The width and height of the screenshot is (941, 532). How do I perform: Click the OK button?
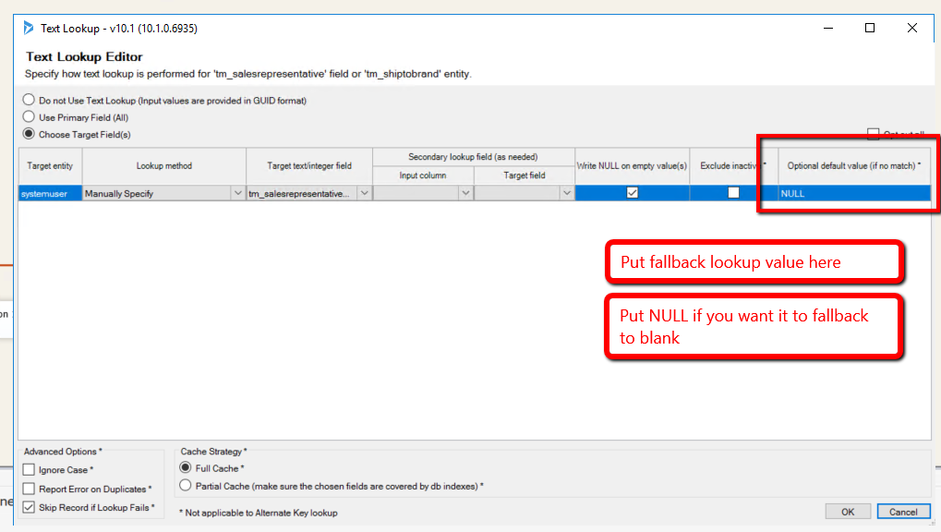(x=848, y=512)
